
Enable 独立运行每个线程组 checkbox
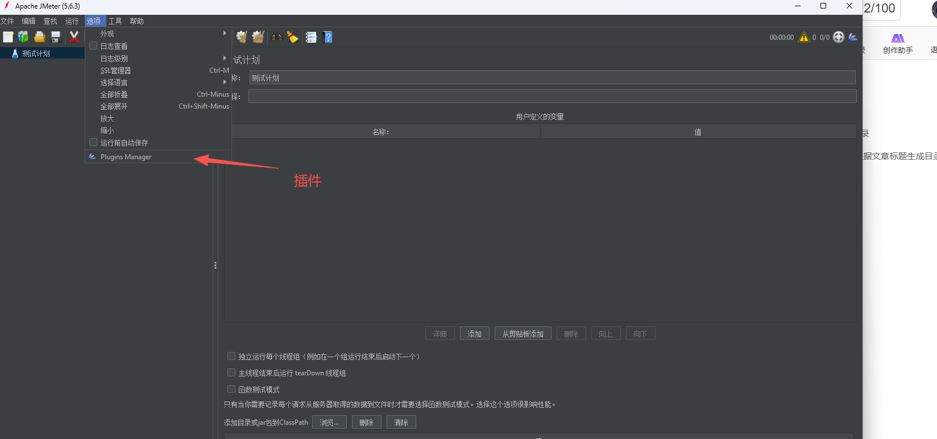click(x=231, y=356)
